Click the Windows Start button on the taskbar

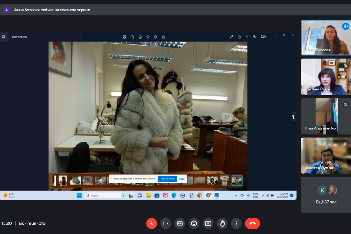click(79, 195)
